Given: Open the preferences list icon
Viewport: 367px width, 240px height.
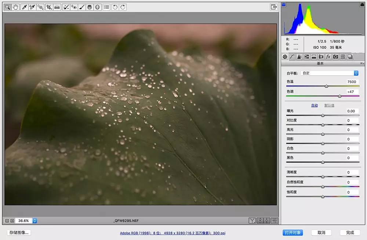Looking at the screenshot, I should coord(106,7).
